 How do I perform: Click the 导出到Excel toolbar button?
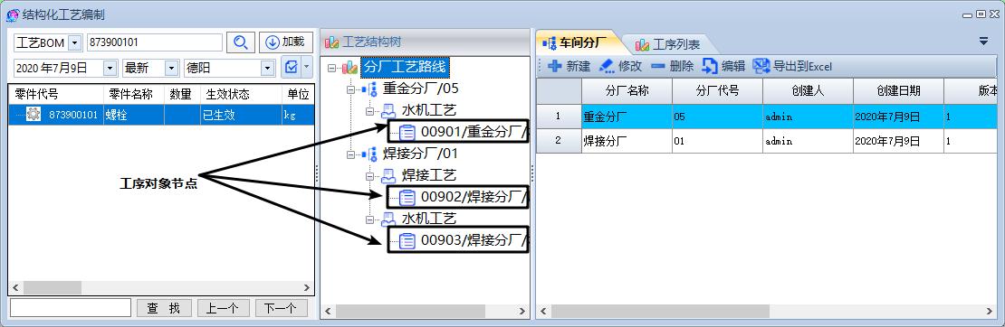pos(792,66)
